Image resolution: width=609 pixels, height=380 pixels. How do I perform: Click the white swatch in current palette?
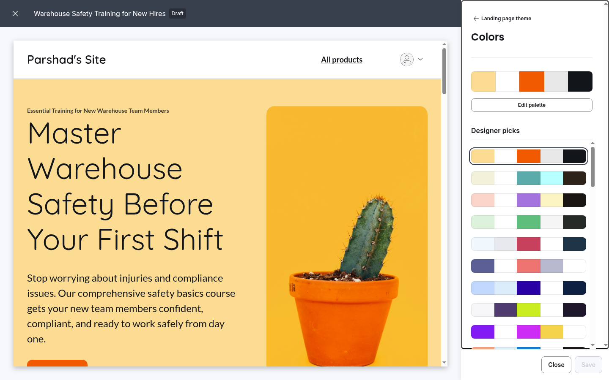pos(507,81)
